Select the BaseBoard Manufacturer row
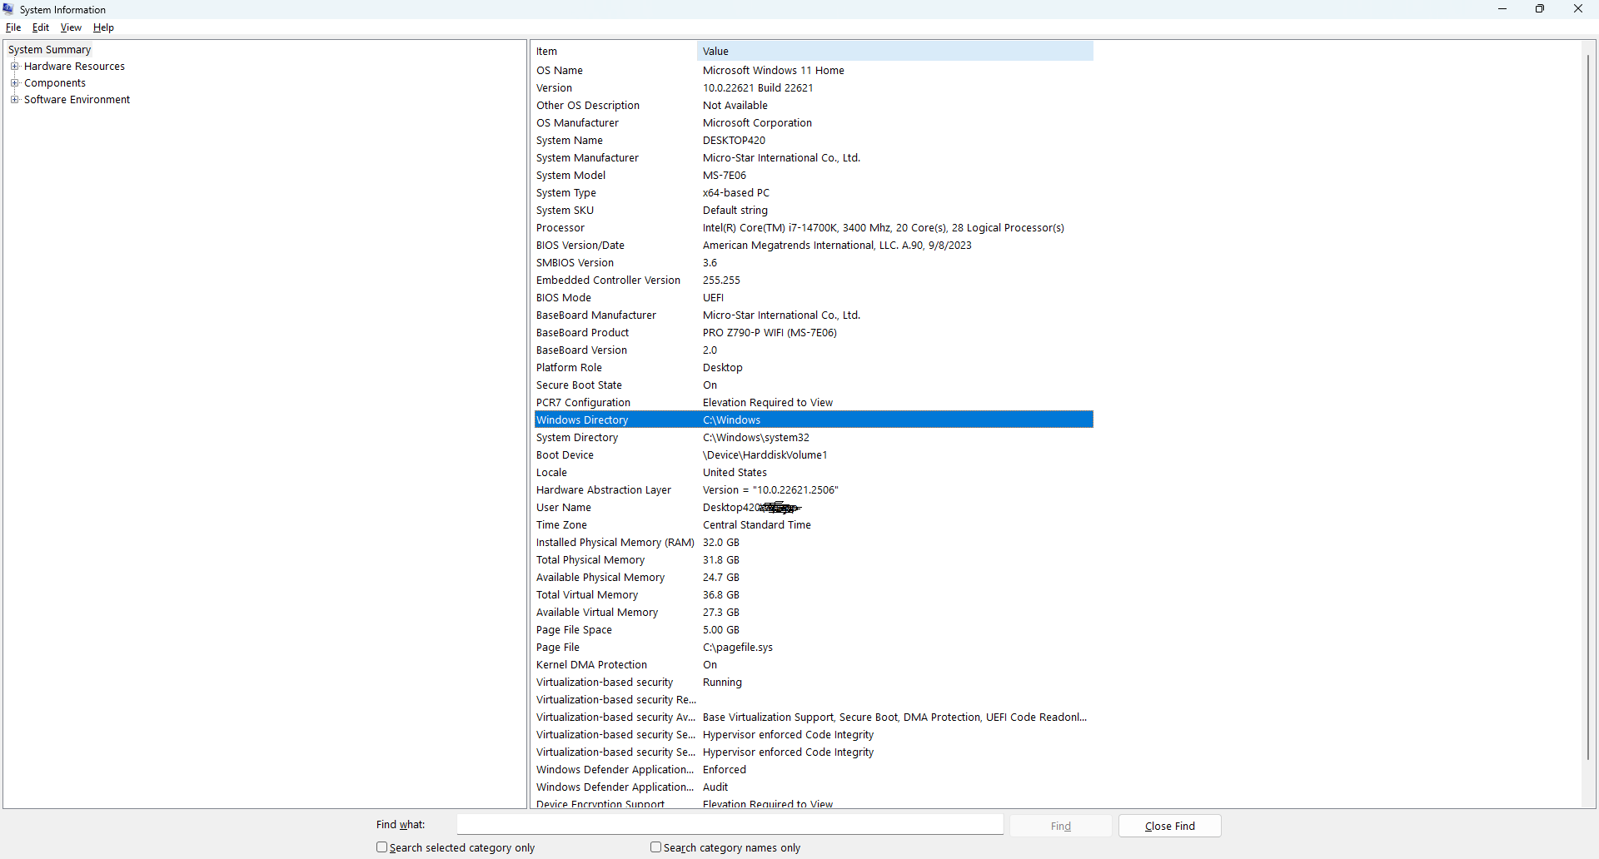Image resolution: width=1599 pixels, height=859 pixels. point(814,315)
